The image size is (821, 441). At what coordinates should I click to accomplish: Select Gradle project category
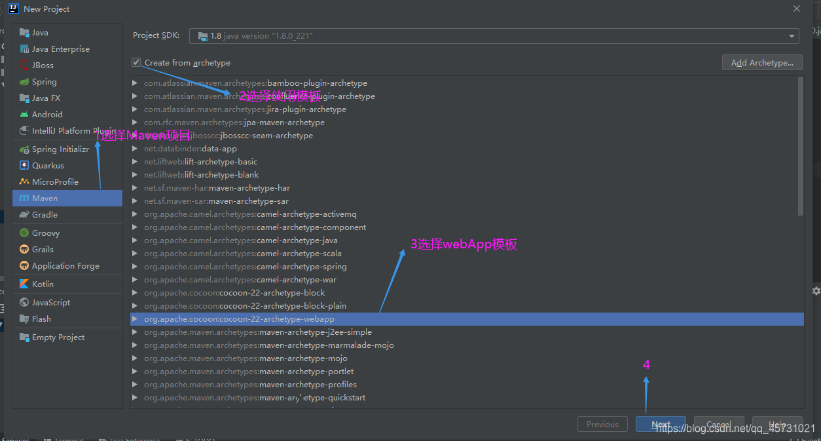coord(67,215)
